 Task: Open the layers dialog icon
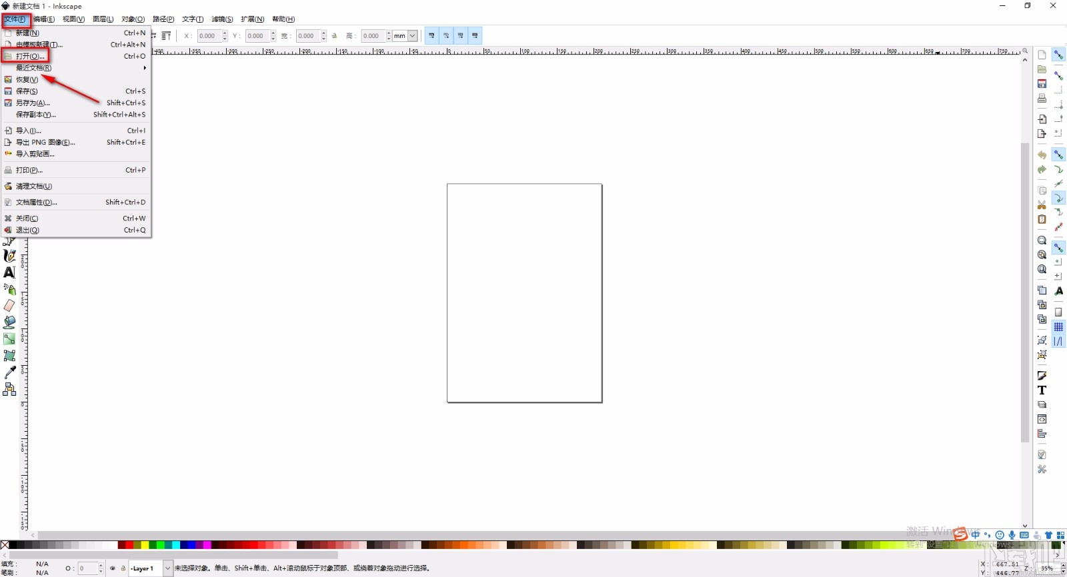[x=1042, y=405]
